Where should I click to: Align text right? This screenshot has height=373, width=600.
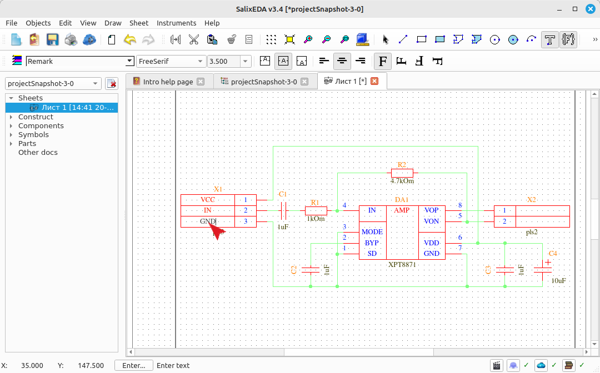click(x=361, y=61)
